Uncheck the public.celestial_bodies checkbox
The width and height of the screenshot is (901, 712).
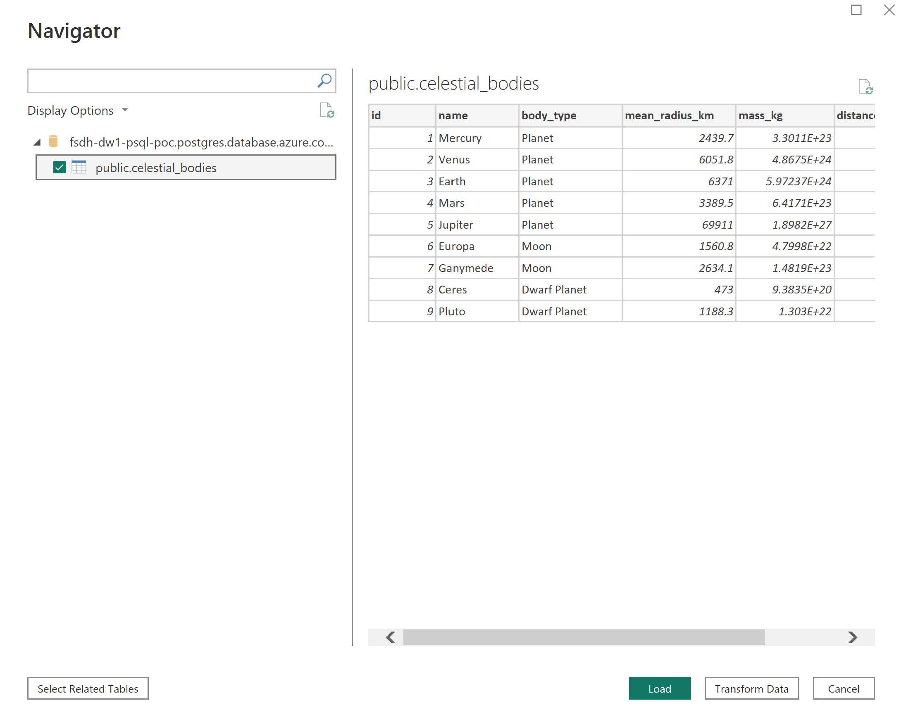(59, 167)
